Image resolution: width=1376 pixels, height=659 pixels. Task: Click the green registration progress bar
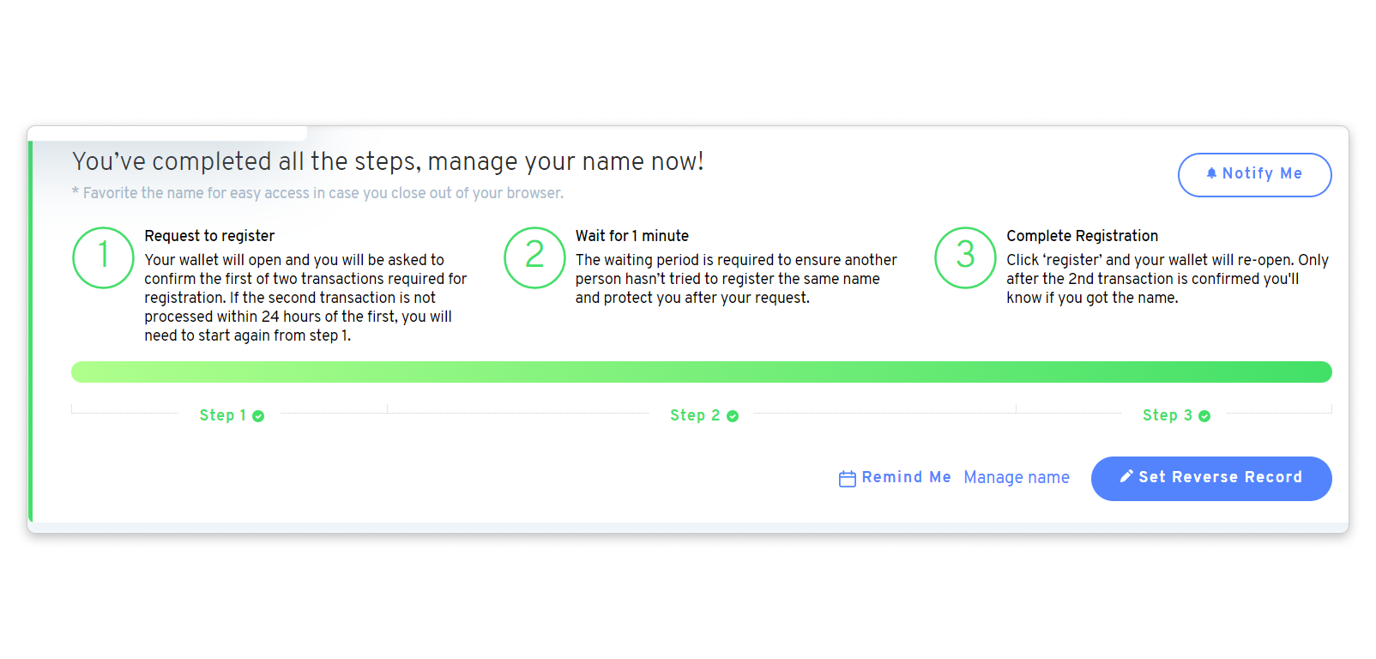701,372
